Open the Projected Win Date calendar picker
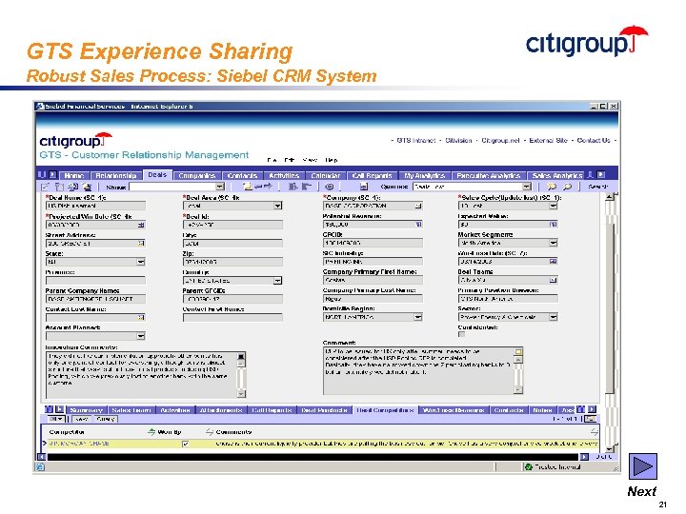 tap(141, 225)
